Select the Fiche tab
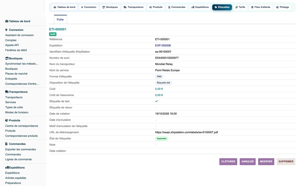Image resolution: width=301 pixels, height=186 pixels. click(x=60, y=20)
